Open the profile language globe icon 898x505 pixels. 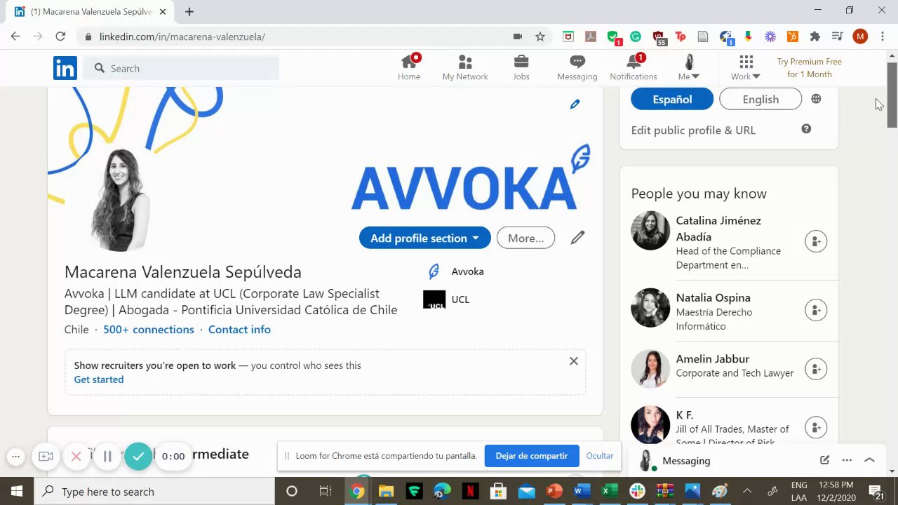[x=816, y=99]
